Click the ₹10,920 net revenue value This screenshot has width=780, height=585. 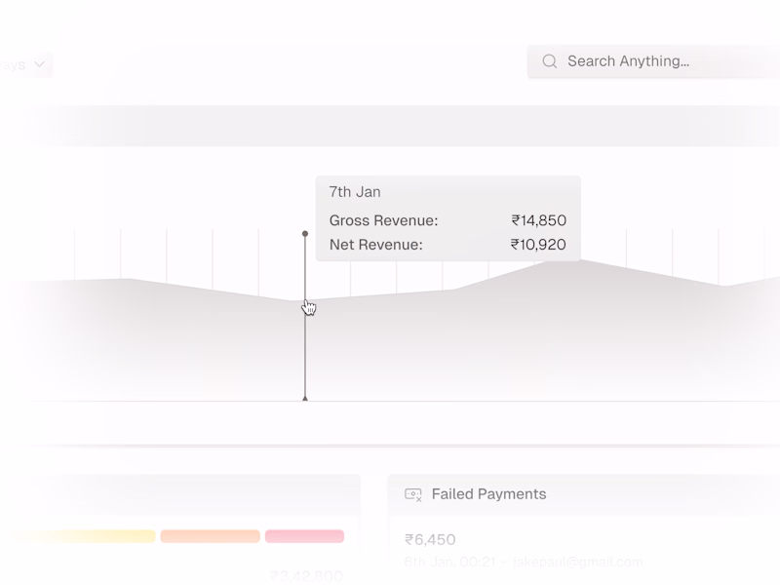538,245
